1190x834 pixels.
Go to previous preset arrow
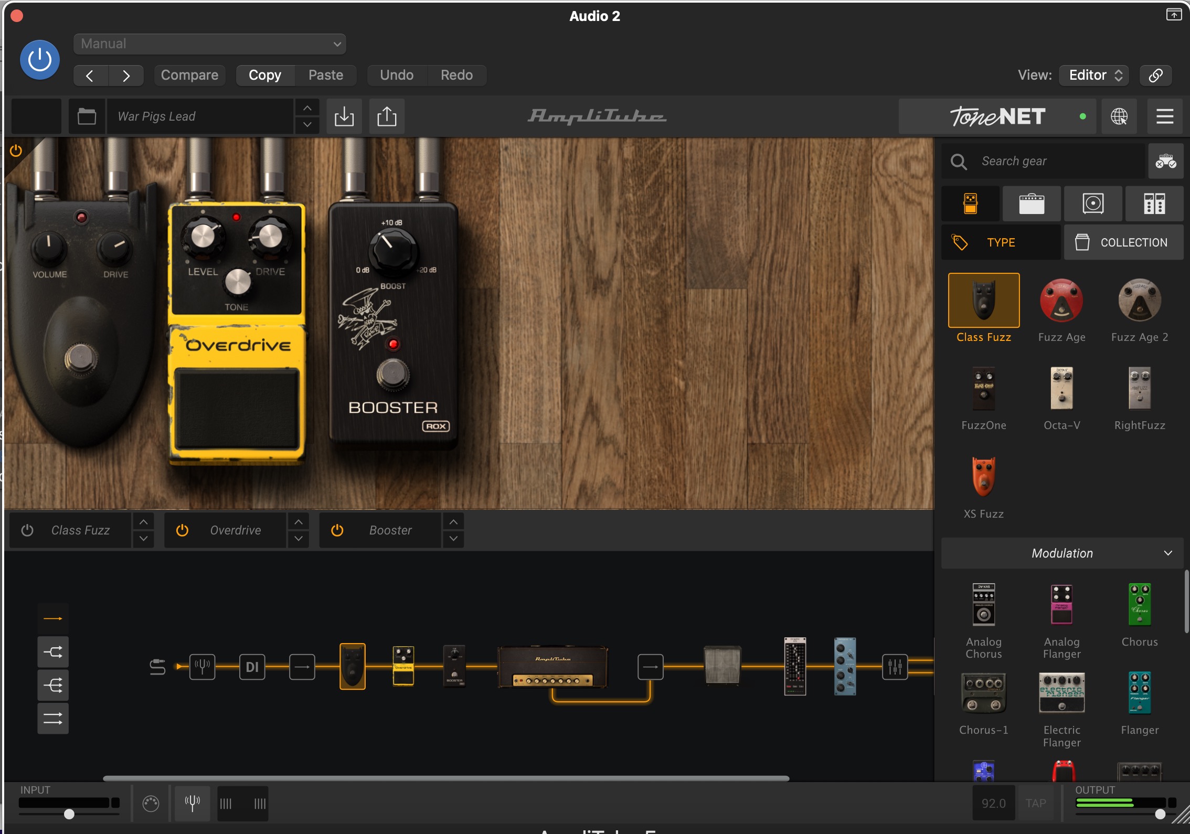90,76
